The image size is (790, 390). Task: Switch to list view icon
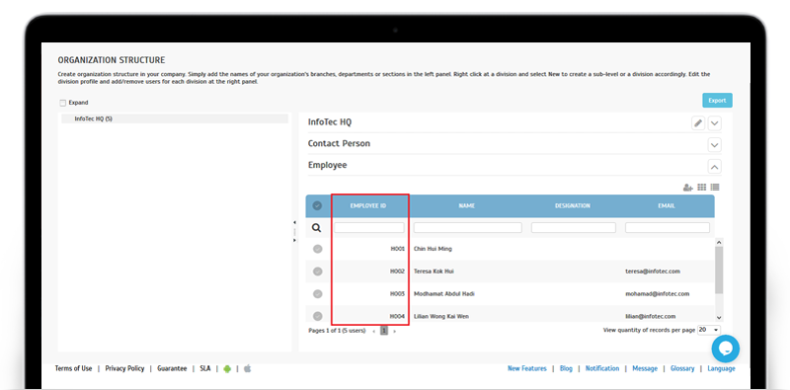pos(714,187)
